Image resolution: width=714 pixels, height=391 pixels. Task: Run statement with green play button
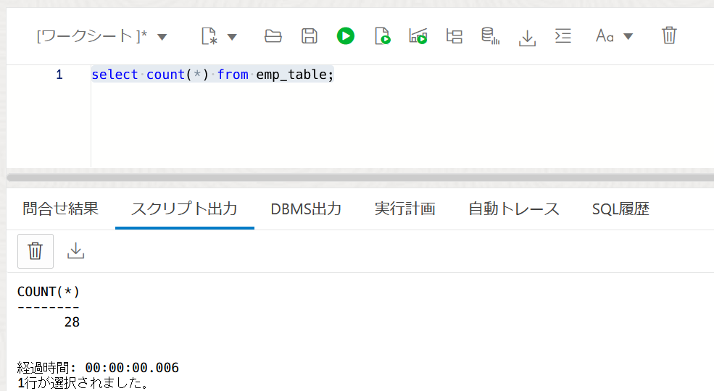[x=346, y=36]
